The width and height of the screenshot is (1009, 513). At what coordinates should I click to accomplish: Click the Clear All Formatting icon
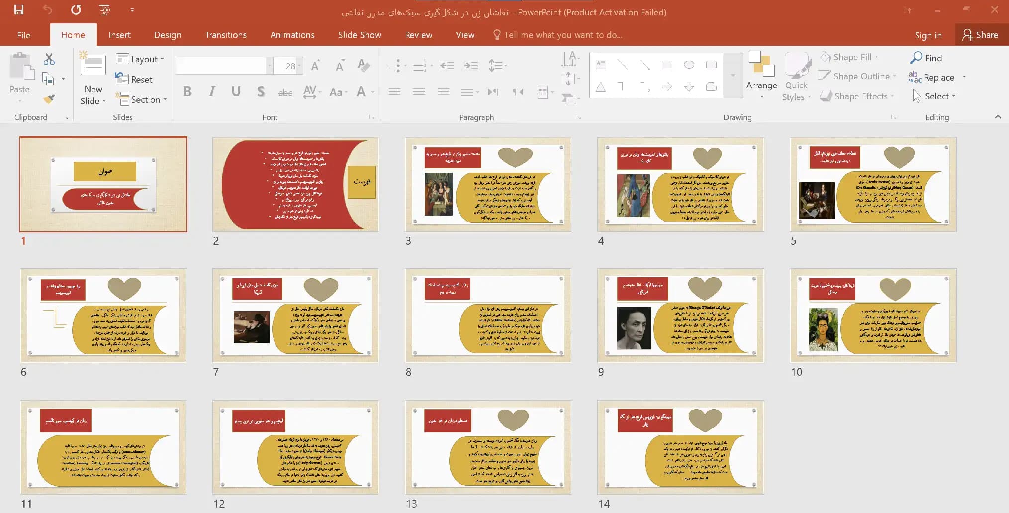pos(364,65)
